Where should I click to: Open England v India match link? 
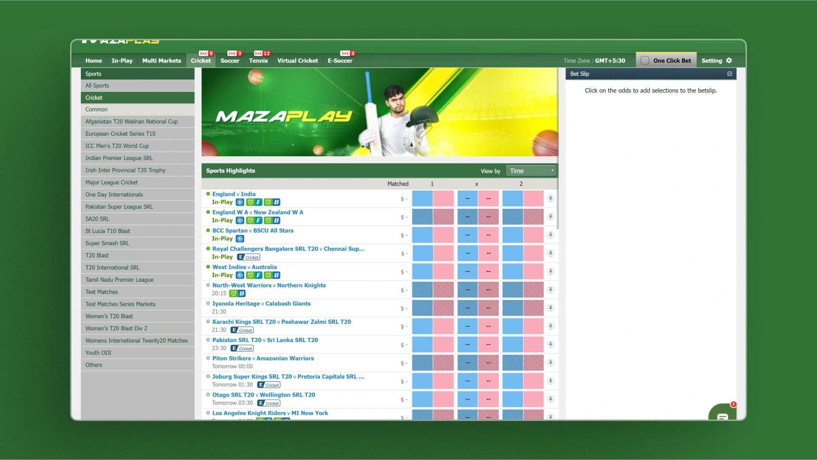234,194
